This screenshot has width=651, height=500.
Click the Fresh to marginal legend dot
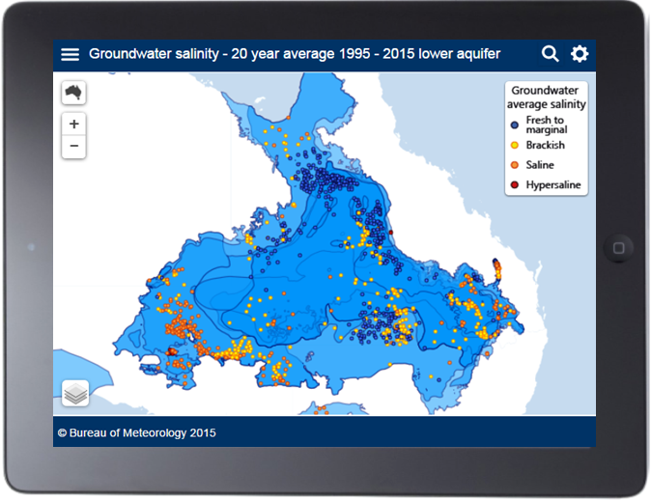(x=515, y=125)
